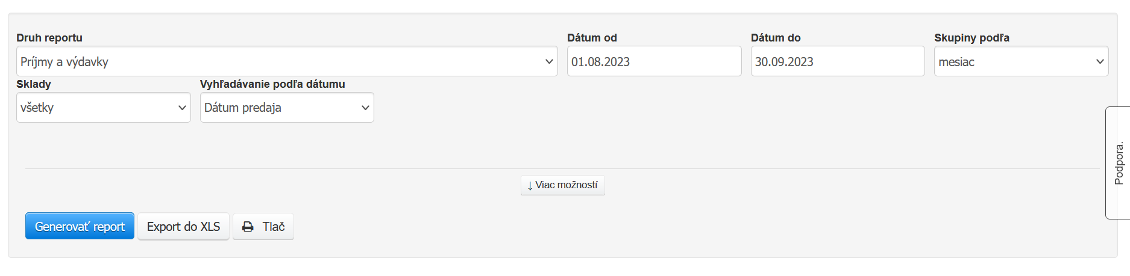Open the Podpora side tab

(1119, 163)
